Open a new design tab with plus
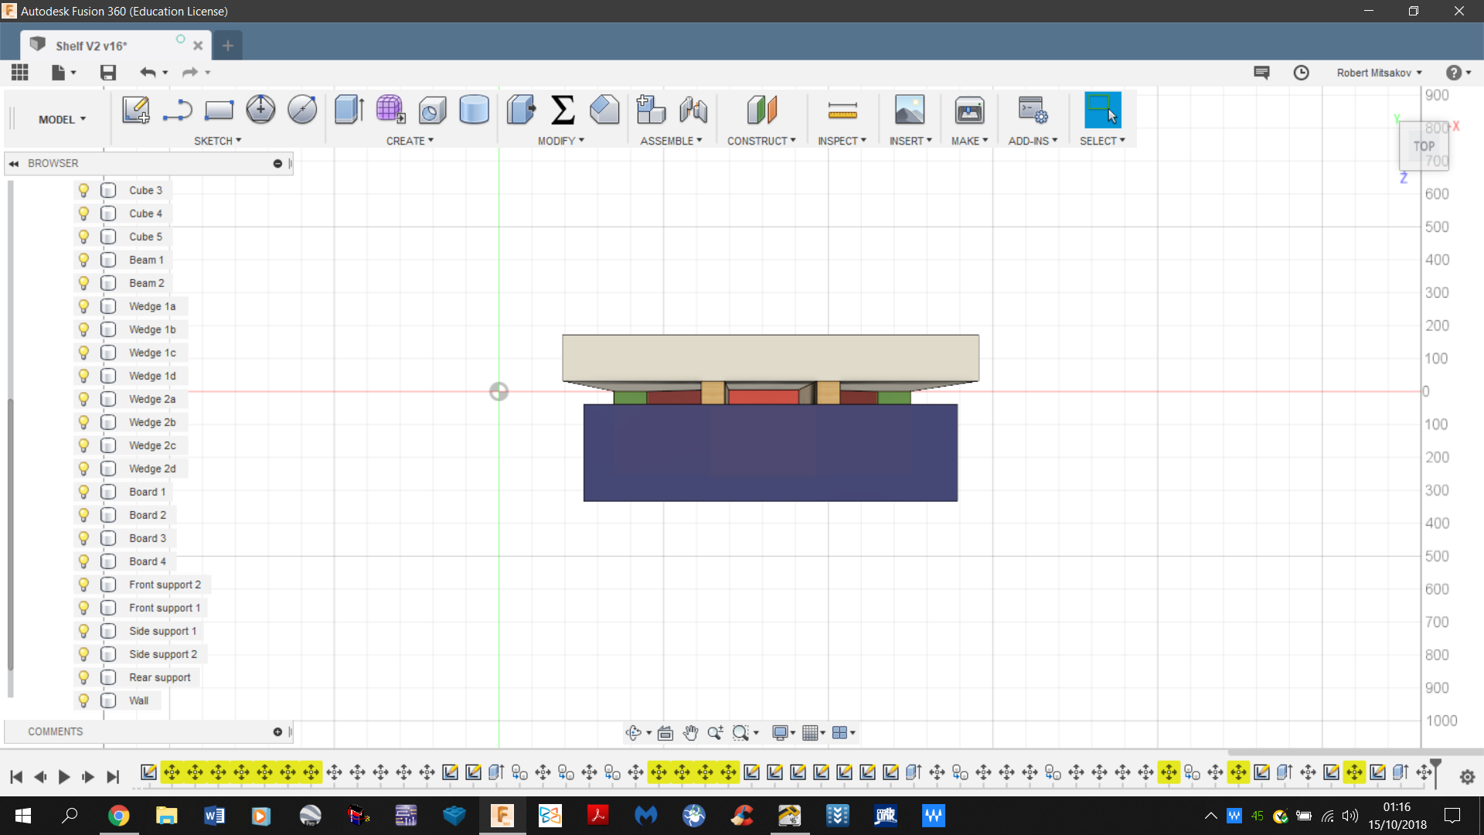This screenshot has height=835, width=1484. coord(227,46)
